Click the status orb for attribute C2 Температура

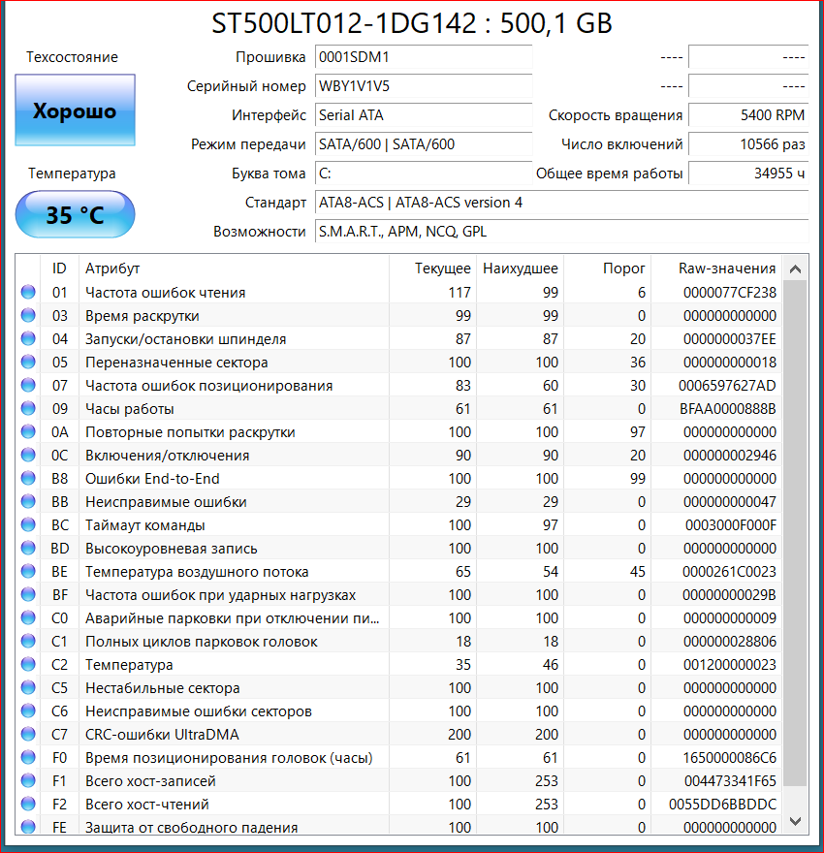pos(27,665)
